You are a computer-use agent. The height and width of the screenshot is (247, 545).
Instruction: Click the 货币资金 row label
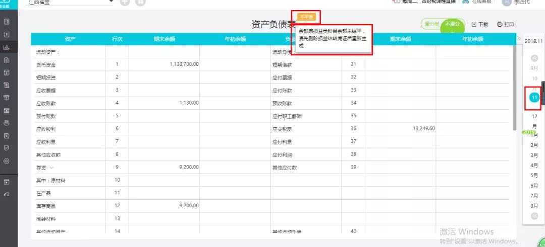pos(46,65)
